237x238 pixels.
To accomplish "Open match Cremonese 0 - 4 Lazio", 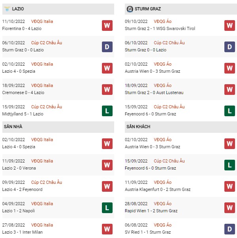I will 23,93.
